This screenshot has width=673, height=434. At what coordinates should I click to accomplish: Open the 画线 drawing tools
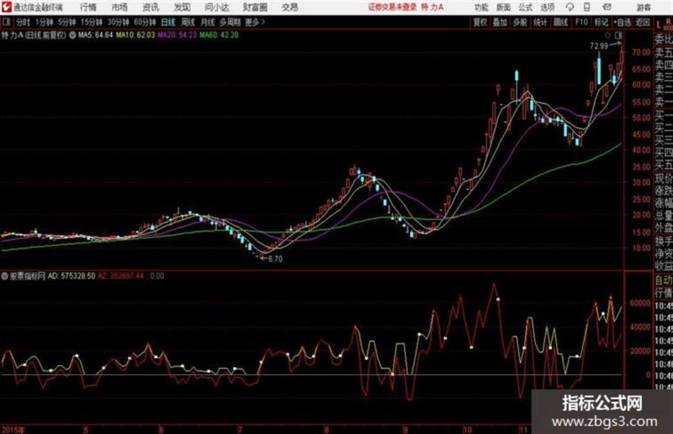point(560,22)
